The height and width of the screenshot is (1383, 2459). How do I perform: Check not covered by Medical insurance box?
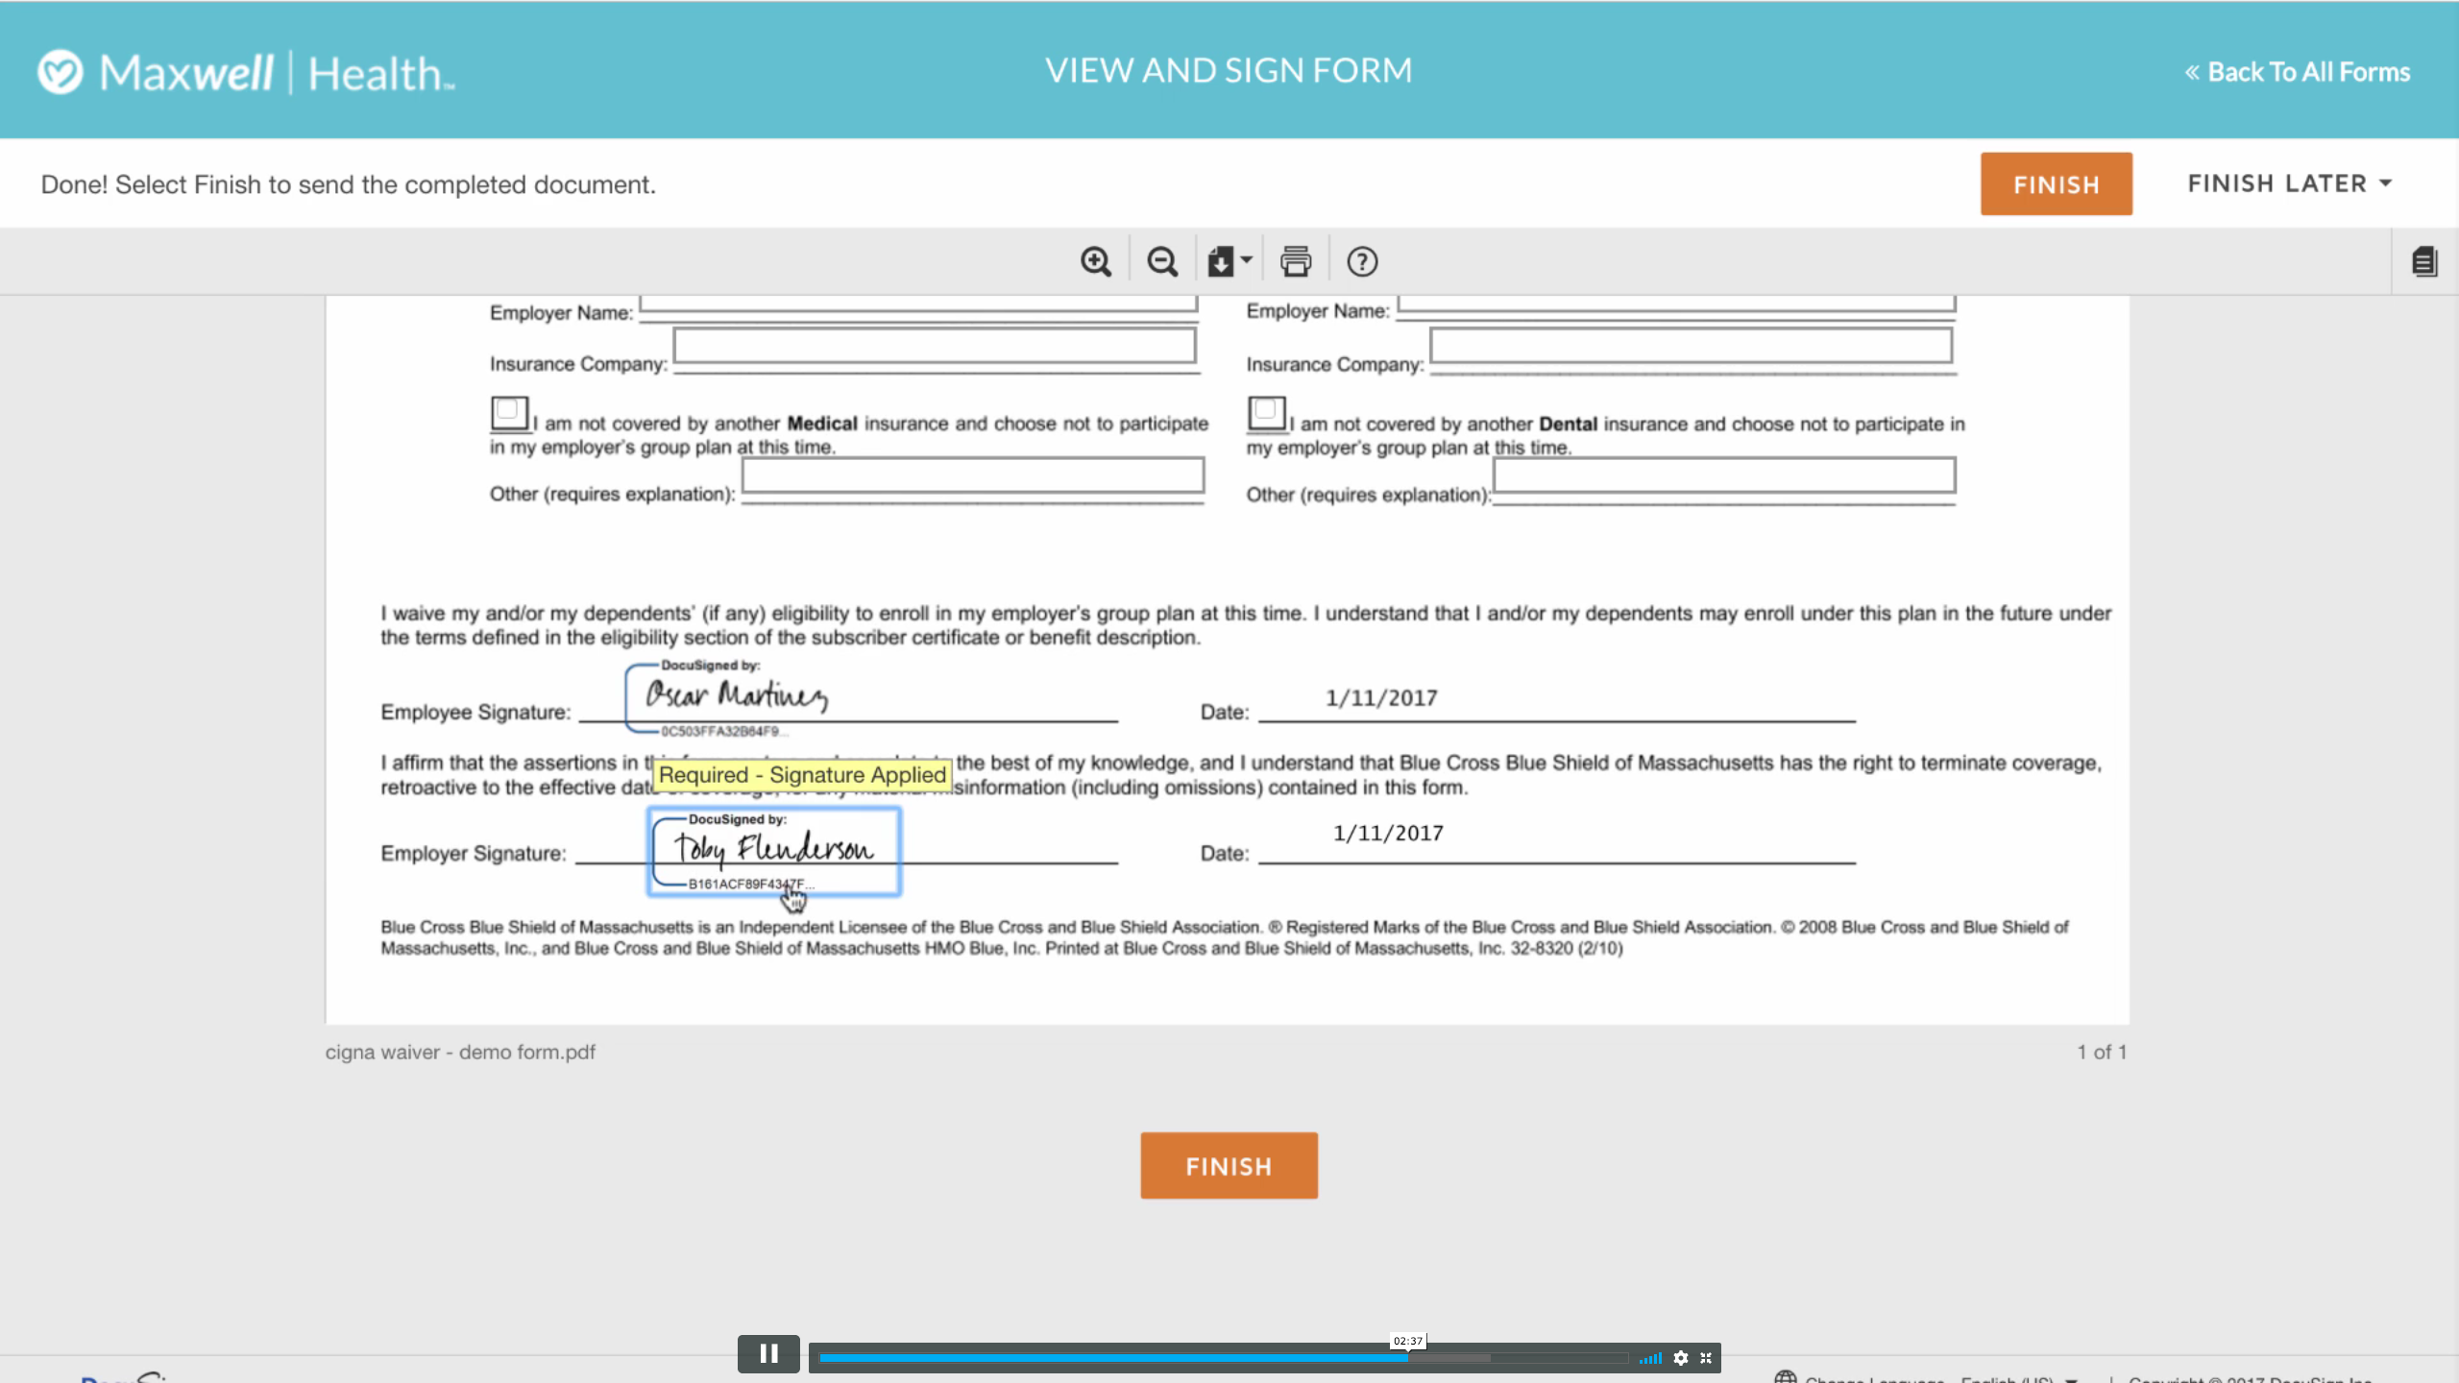508,412
